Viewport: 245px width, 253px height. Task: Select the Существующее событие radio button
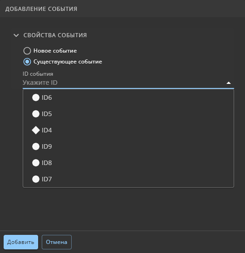click(x=27, y=62)
